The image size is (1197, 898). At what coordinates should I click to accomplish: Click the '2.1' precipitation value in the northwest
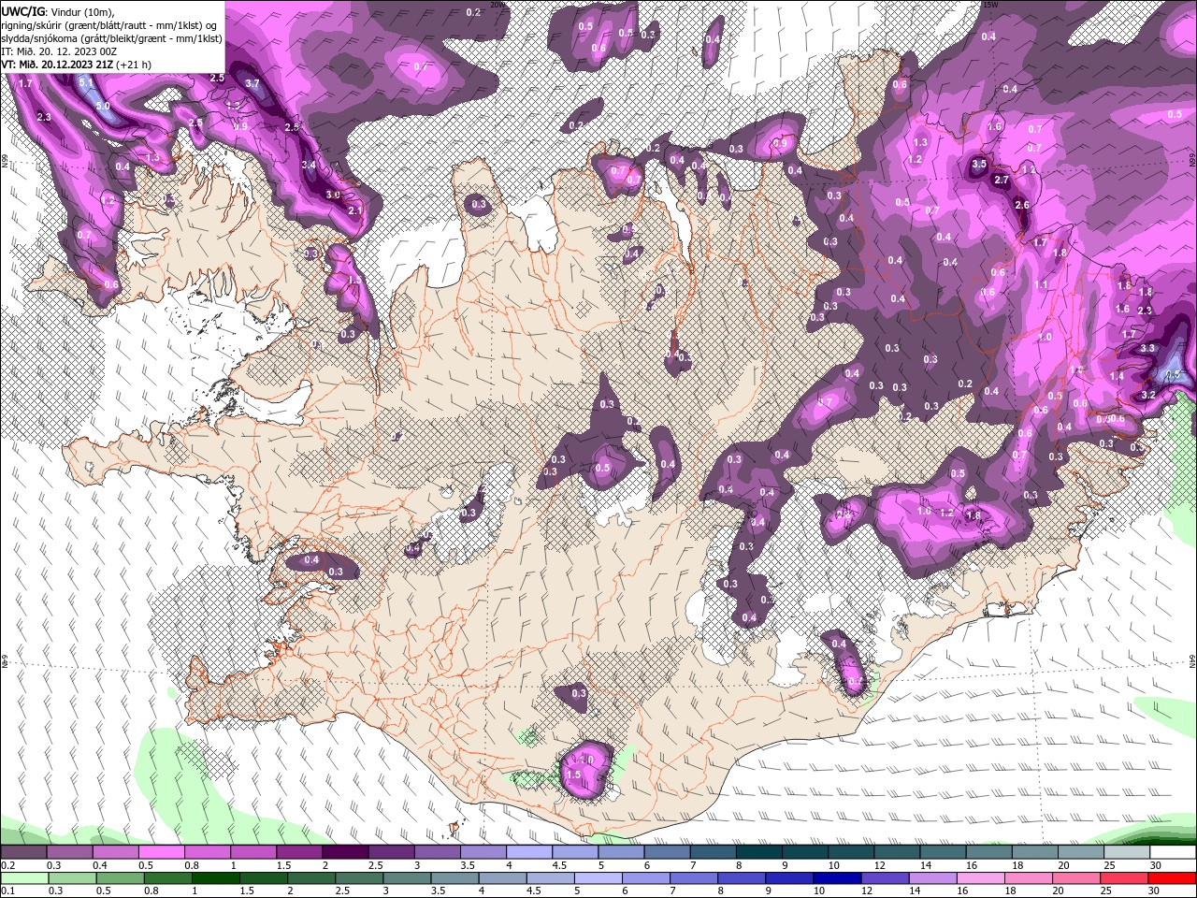point(354,210)
